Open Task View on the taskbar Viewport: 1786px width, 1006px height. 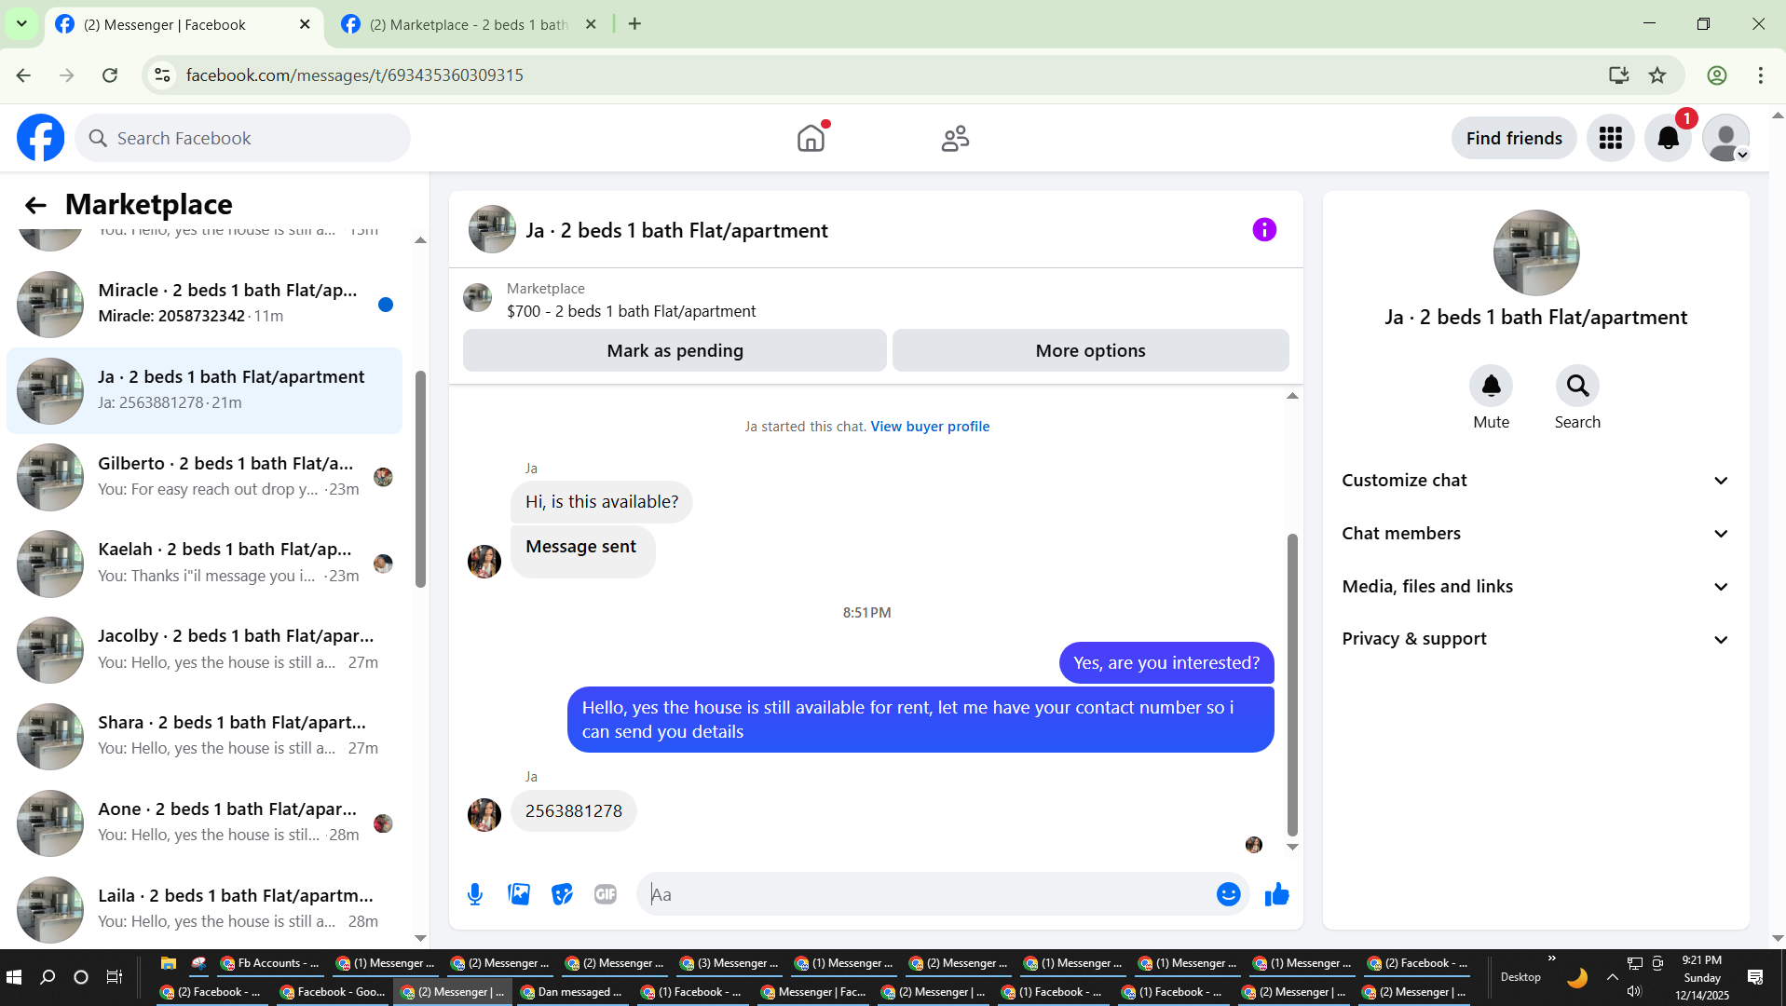(x=114, y=977)
